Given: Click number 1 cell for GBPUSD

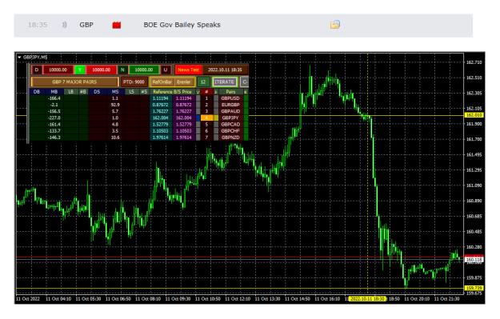Looking at the screenshot, I should tap(206, 98).
